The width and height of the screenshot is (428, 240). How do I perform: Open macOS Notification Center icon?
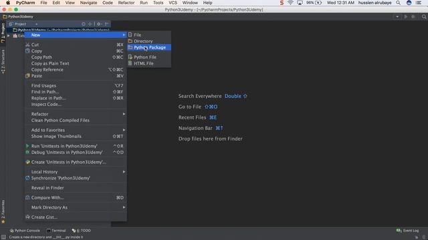point(419,3)
